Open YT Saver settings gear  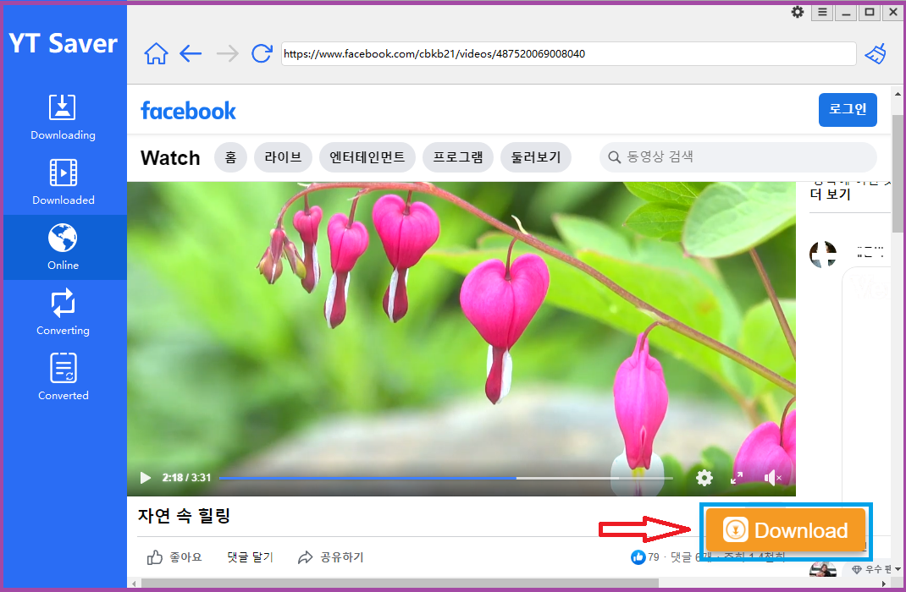(x=798, y=12)
